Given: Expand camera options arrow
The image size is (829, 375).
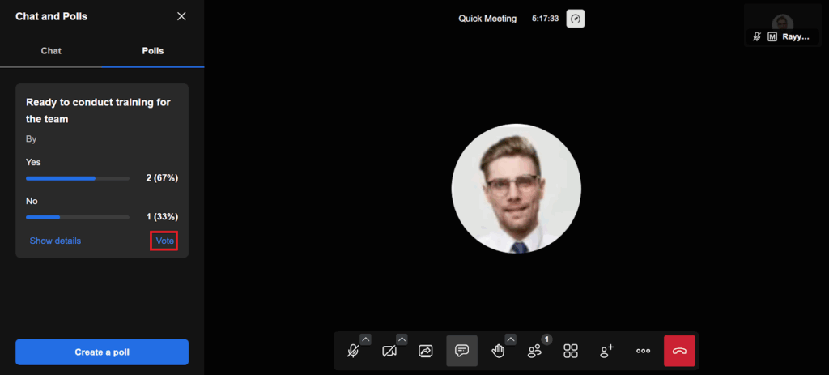Looking at the screenshot, I should pos(402,339).
